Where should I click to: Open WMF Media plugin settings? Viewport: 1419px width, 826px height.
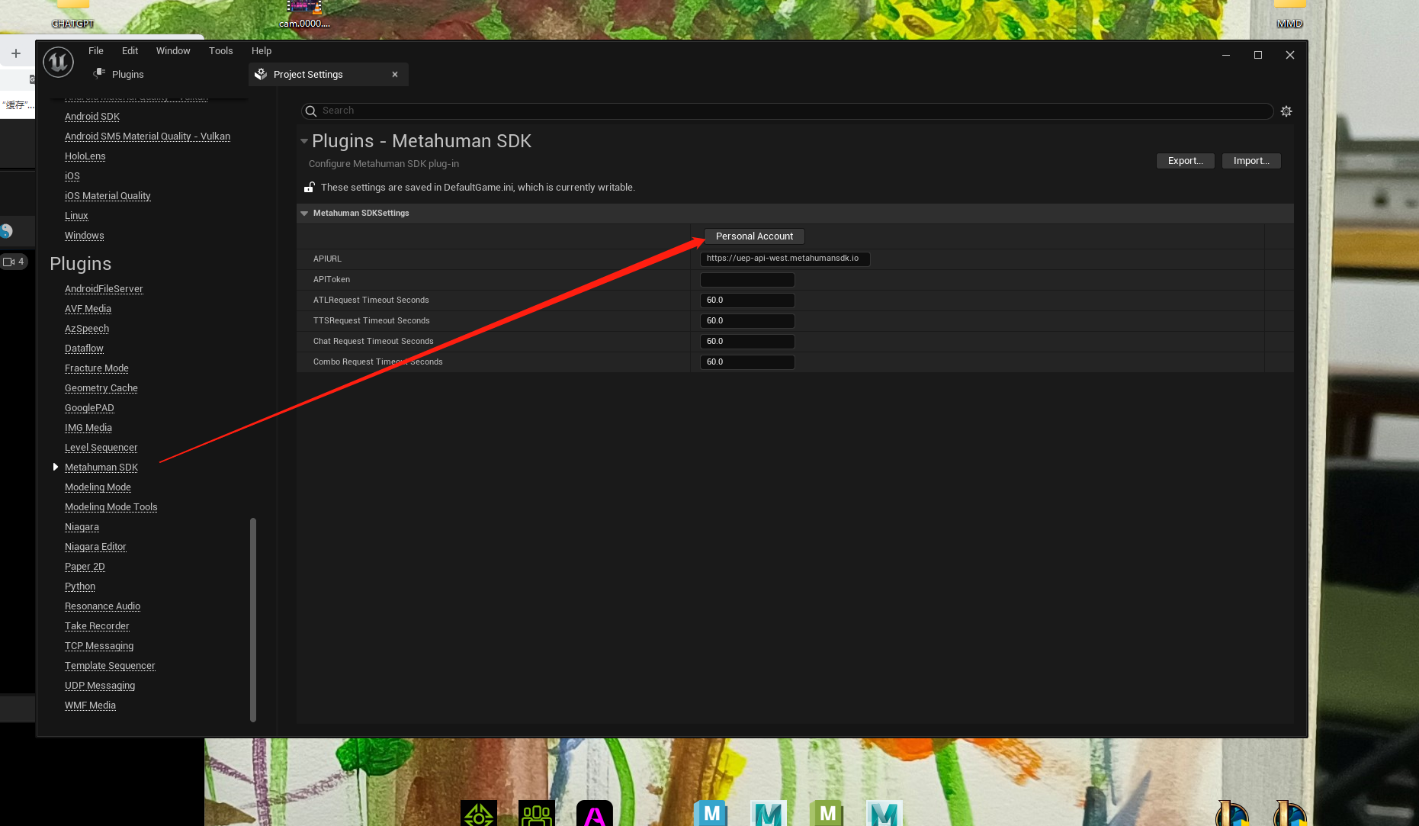pos(90,705)
